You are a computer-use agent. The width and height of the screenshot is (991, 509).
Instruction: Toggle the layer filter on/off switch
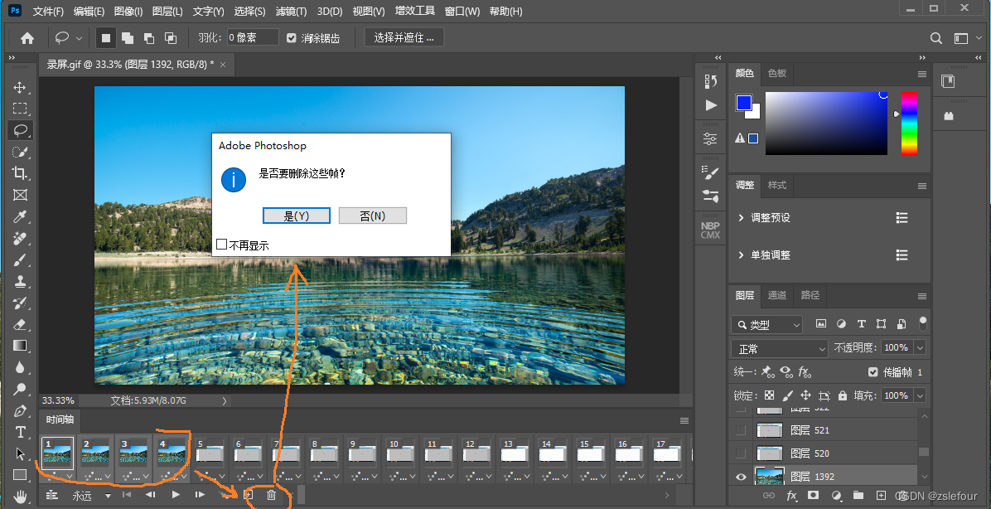(923, 323)
